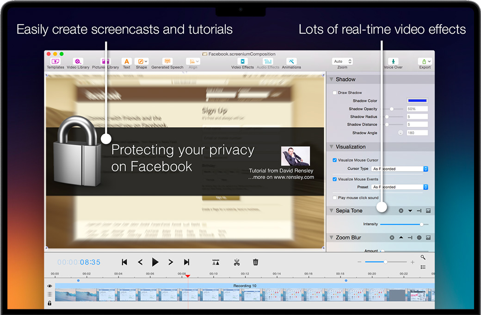Viewport: 481px width, 315px height.
Task: Open the Shape toolbar menu
Action: pyautogui.click(x=141, y=62)
